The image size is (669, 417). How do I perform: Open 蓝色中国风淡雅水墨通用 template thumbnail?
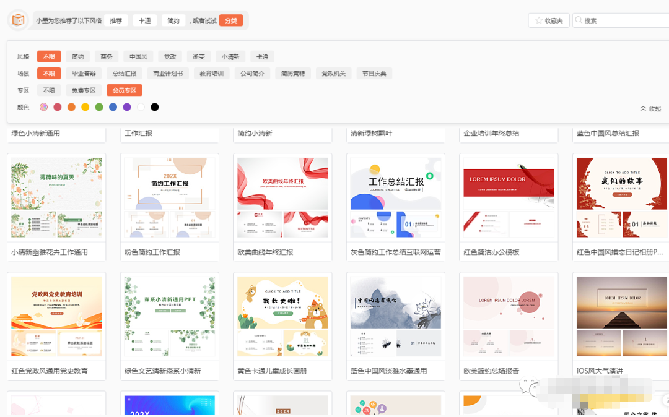[x=395, y=317]
